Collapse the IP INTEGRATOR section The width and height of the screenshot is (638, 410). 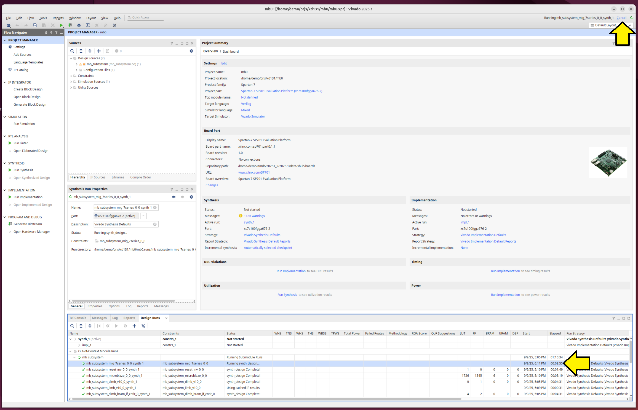pos(5,82)
